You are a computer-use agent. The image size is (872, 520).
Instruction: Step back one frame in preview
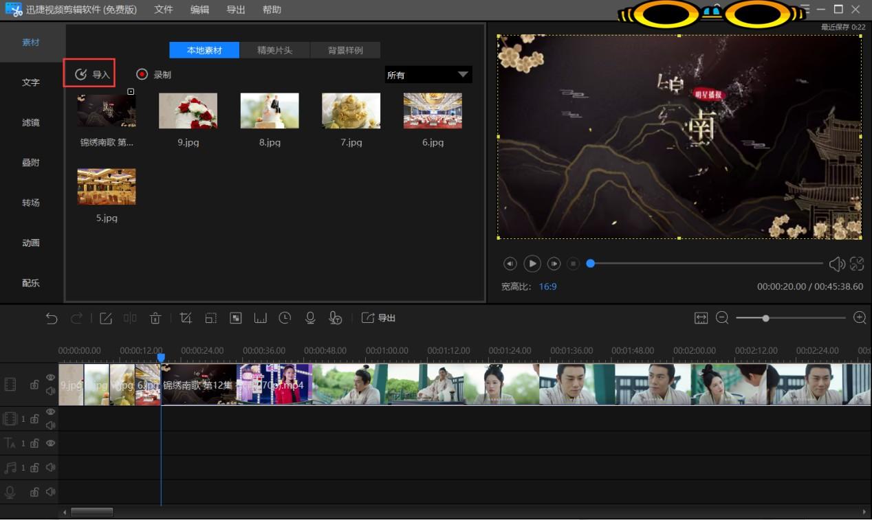click(510, 264)
